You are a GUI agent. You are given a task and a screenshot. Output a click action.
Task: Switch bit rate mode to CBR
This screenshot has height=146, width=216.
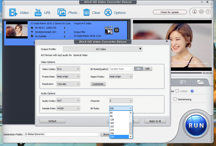[147, 69]
